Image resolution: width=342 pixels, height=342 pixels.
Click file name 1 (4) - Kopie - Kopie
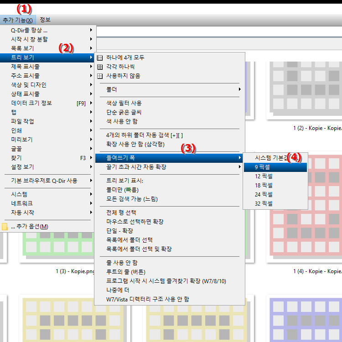(x=317, y=272)
